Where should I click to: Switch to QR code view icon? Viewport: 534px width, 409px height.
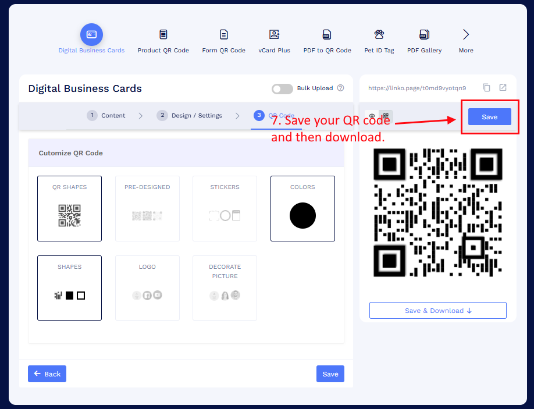(386, 116)
